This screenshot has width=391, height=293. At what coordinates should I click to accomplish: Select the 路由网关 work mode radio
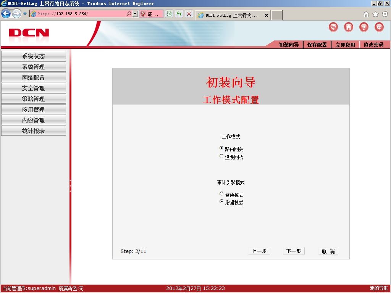pyautogui.click(x=221, y=148)
